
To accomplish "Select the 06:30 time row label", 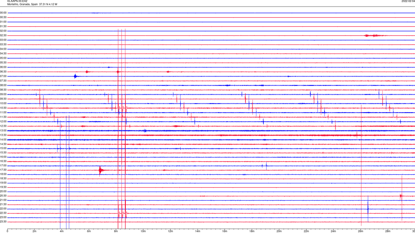I will 3,72.
